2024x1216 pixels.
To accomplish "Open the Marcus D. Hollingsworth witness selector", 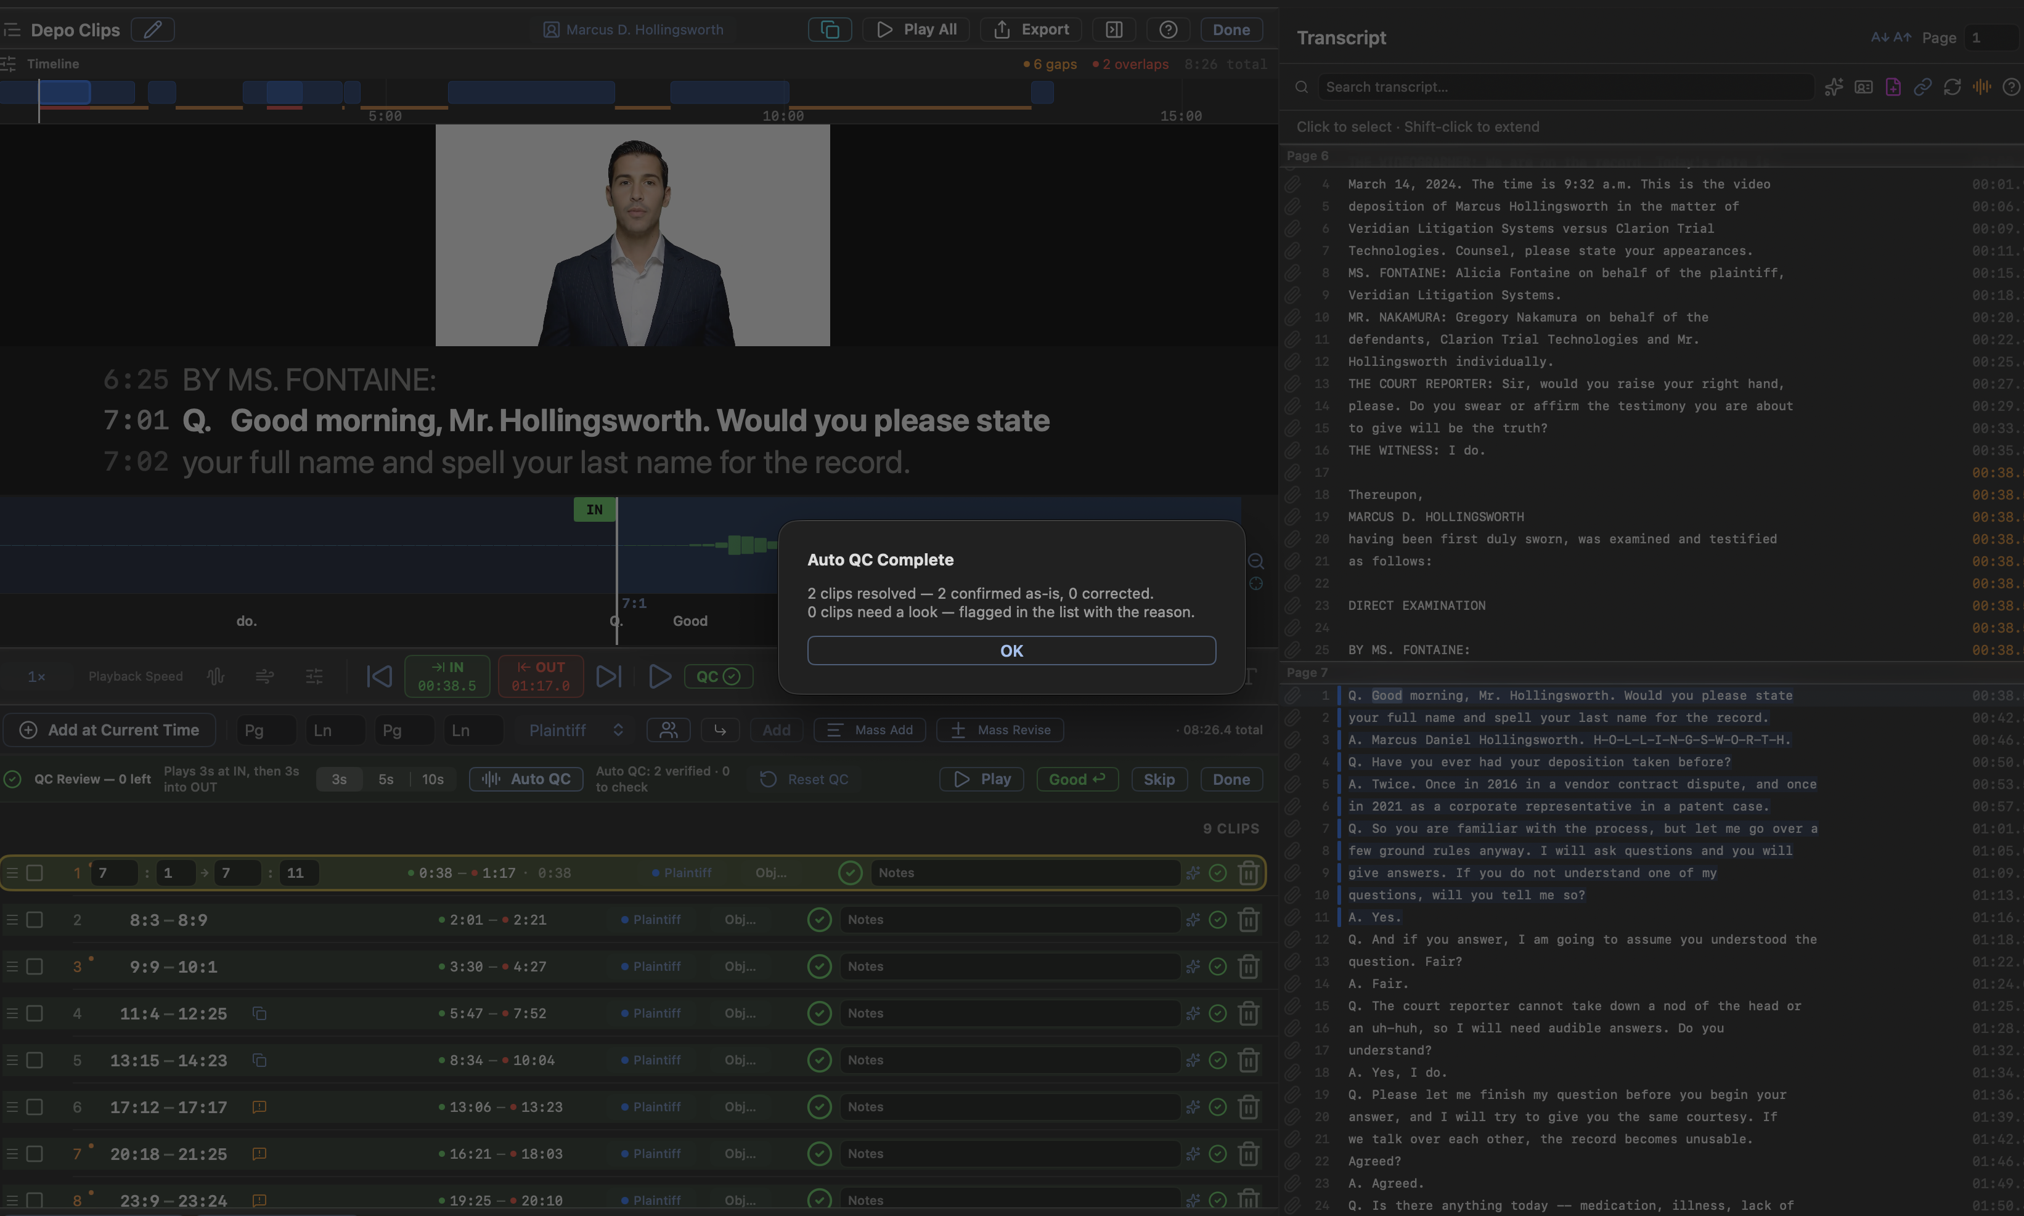I will pyautogui.click(x=633, y=30).
